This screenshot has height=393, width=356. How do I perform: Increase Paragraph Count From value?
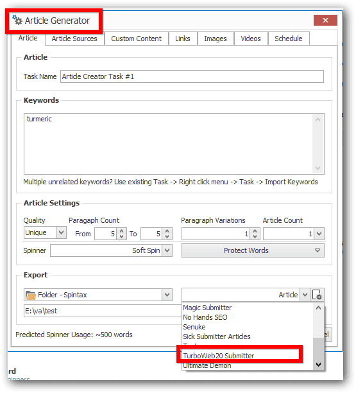pyautogui.click(x=121, y=231)
